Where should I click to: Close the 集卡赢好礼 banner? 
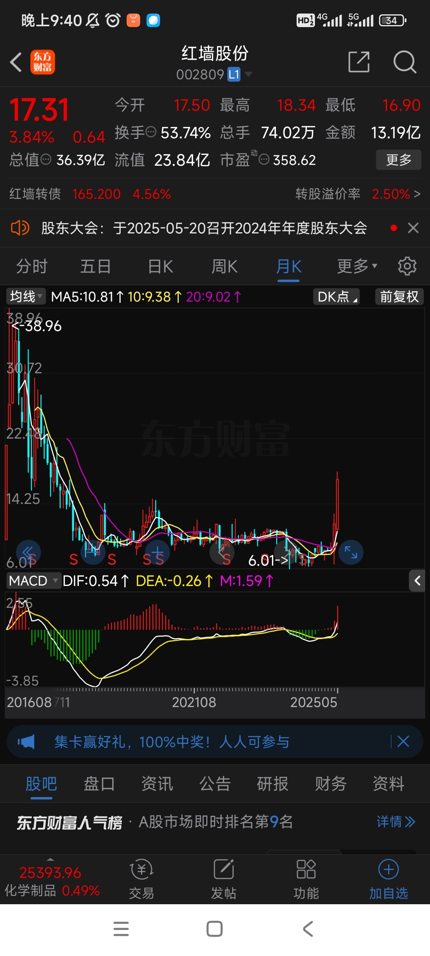403,741
